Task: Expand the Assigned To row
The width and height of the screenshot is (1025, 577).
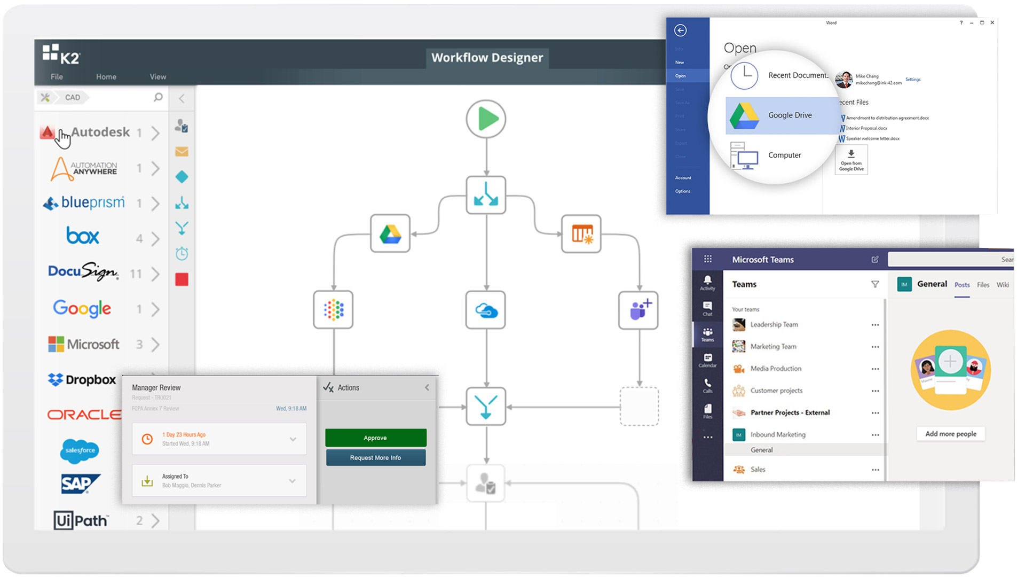Action: click(219, 481)
